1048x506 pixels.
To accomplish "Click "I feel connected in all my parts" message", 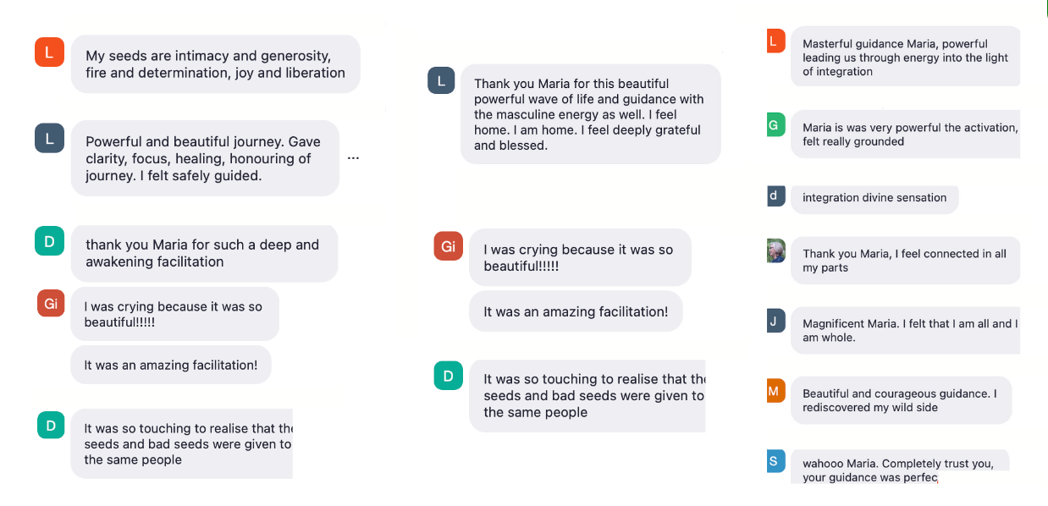I will (x=904, y=261).
